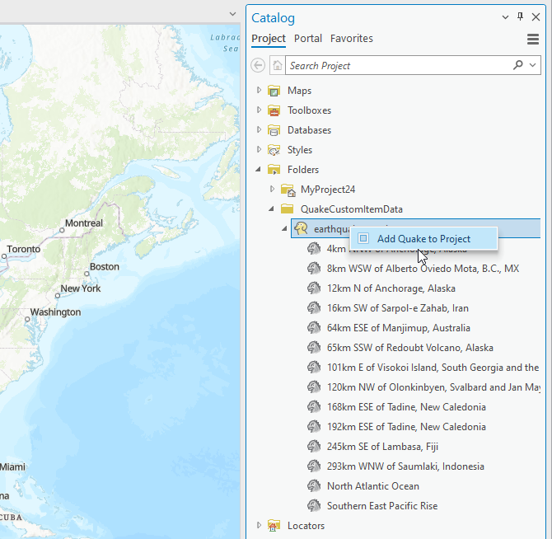Click quake icon for Southern East Pacific Rise
The width and height of the screenshot is (552, 539).
(x=314, y=505)
